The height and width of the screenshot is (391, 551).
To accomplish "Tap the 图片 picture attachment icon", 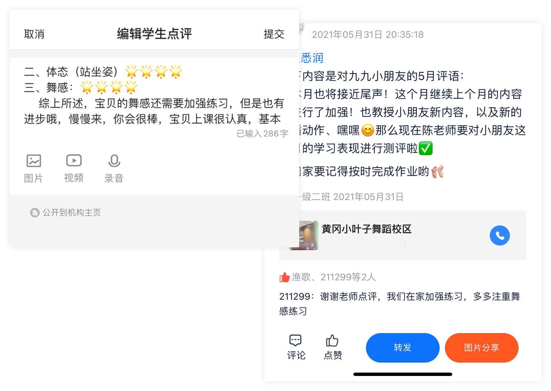I will coord(34,161).
